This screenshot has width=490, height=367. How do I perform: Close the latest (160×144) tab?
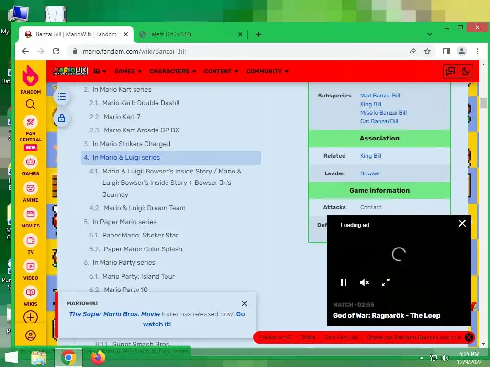pyautogui.click(x=240, y=34)
